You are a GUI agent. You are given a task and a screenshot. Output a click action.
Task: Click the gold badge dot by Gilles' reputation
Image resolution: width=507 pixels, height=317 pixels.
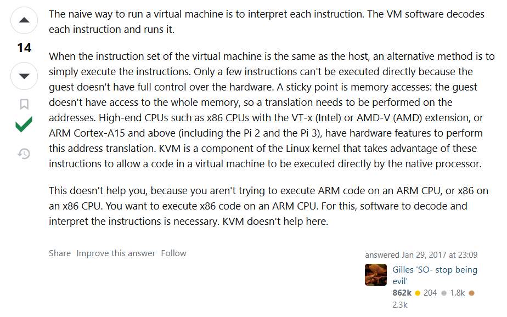tap(417, 292)
